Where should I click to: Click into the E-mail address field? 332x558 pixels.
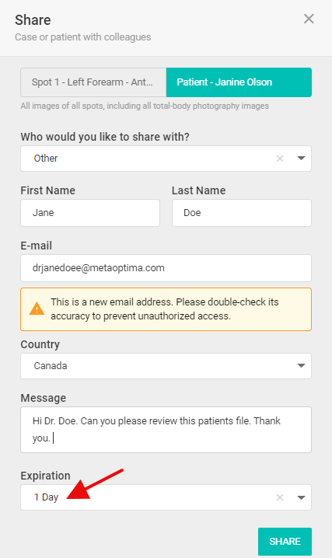166,268
